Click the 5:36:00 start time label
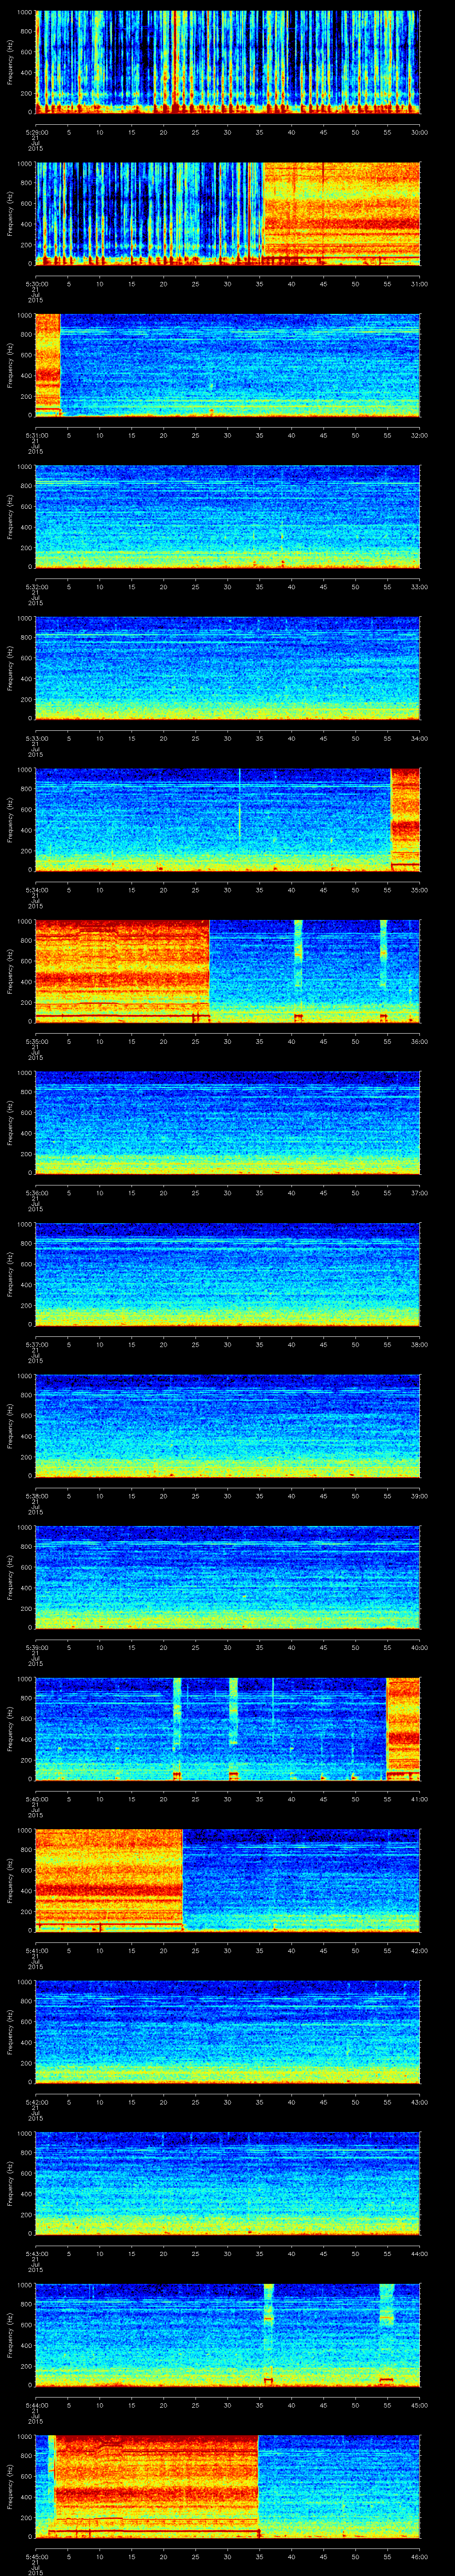 36,1192
